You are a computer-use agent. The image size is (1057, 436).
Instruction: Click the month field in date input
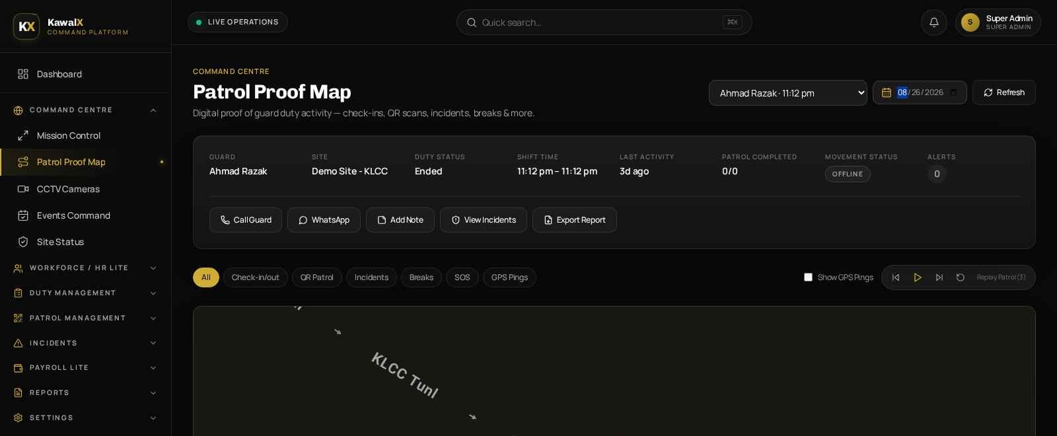[x=902, y=92]
